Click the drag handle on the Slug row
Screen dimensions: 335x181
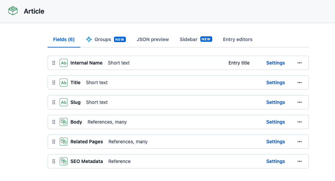pyautogui.click(x=54, y=102)
